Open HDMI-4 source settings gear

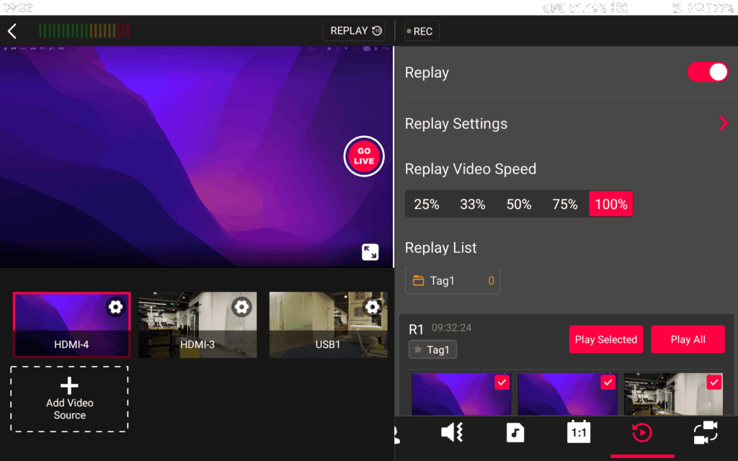coord(115,308)
